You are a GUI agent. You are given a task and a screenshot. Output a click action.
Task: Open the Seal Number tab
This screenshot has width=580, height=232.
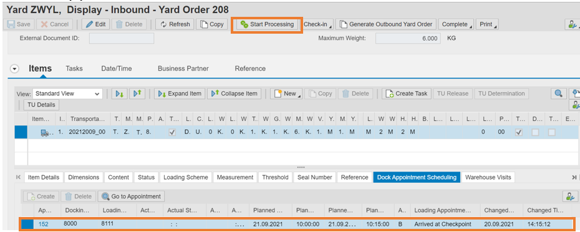tap(315, 177)
